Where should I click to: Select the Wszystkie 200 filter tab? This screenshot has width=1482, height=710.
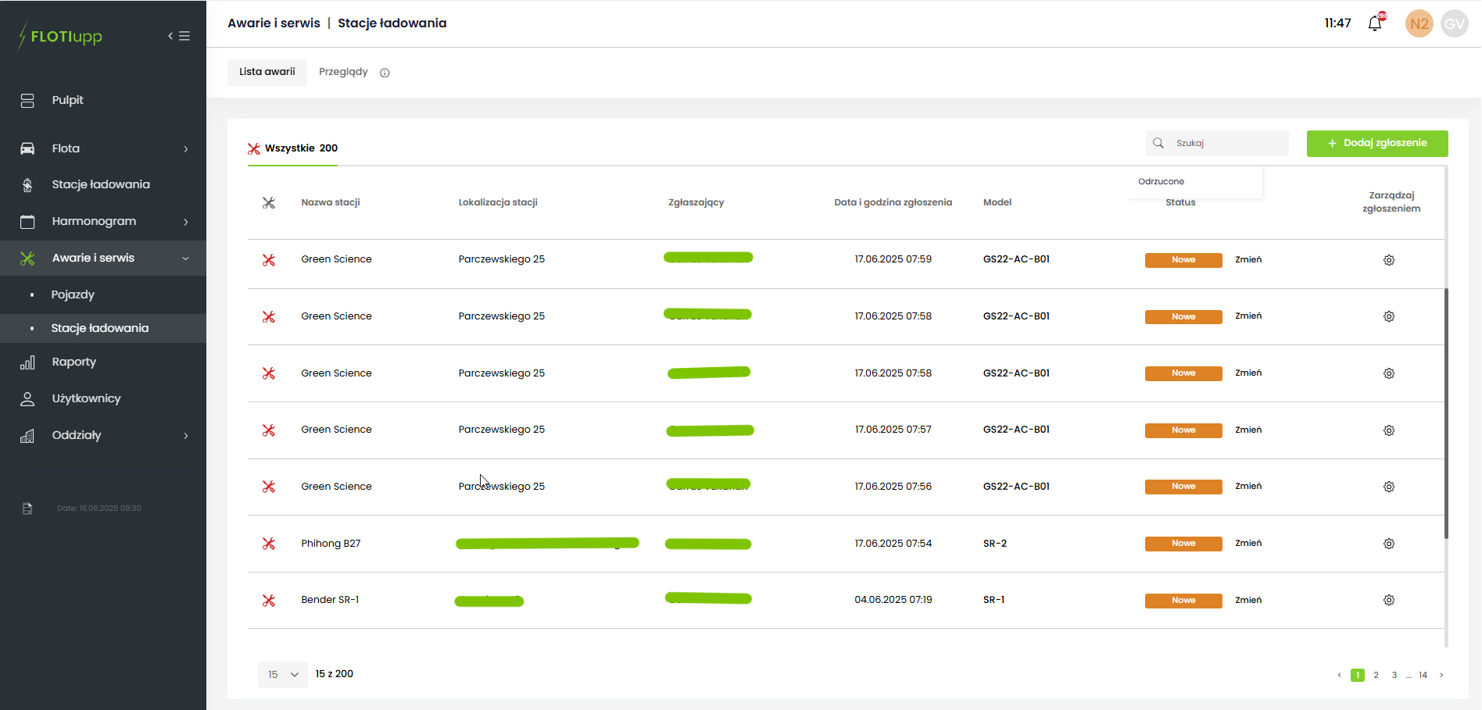(293, 148)
